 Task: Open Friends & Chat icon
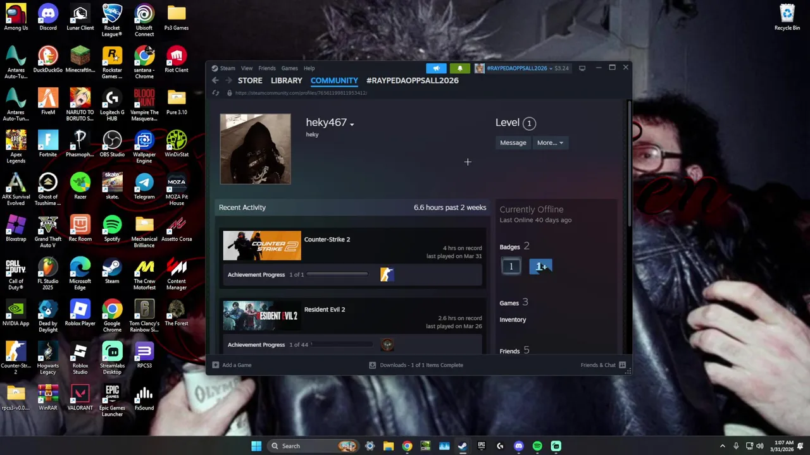click(622, 365)
